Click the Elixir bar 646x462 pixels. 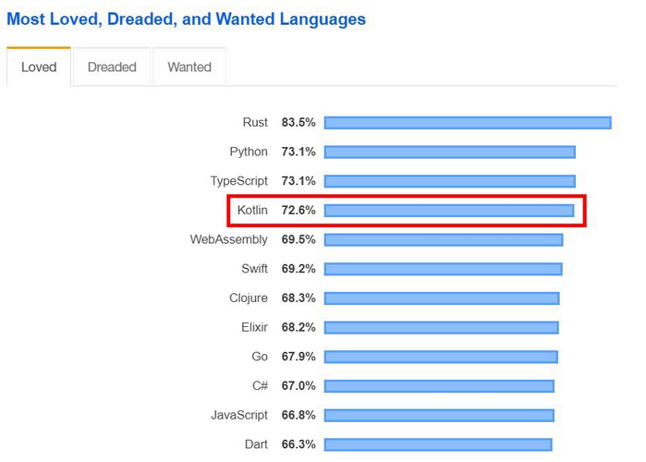tap(442, 327)
